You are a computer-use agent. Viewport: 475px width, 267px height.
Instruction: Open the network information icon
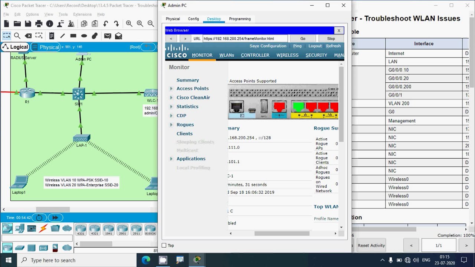point(50,24)
